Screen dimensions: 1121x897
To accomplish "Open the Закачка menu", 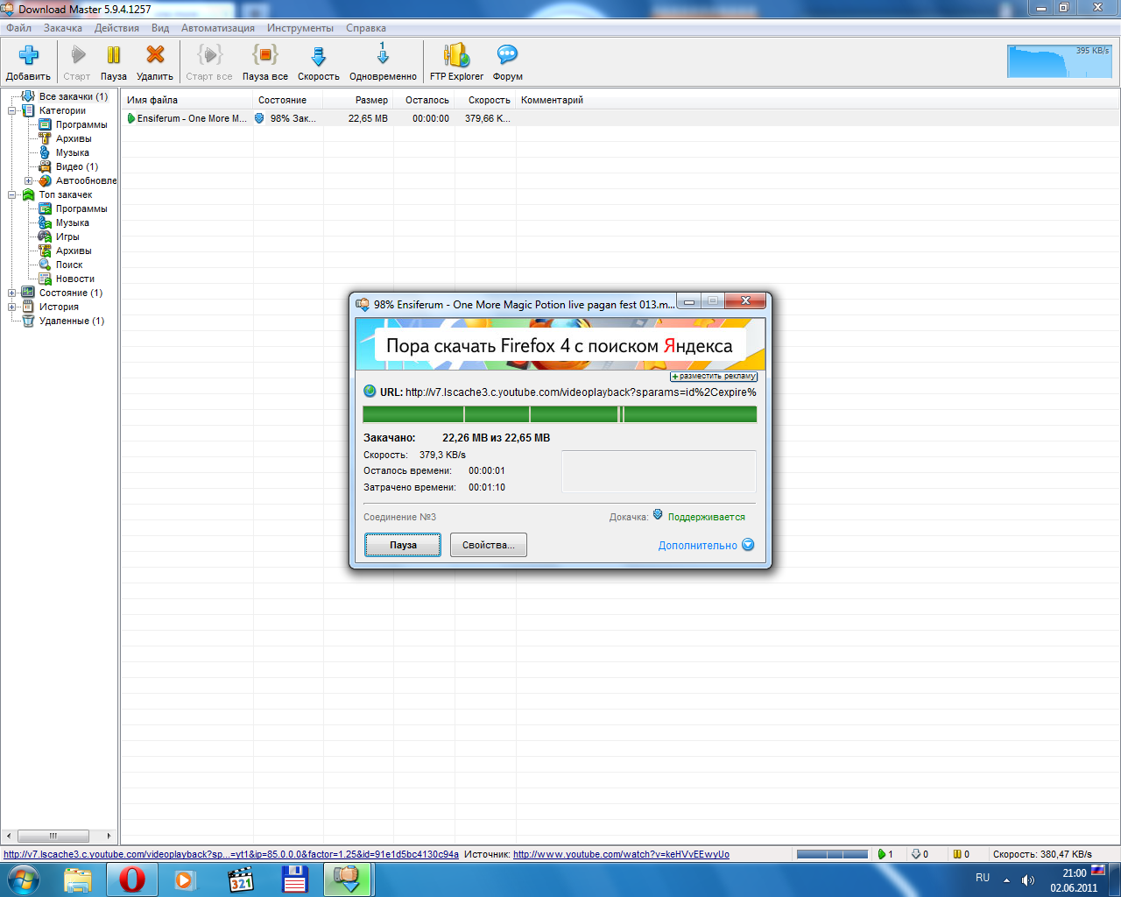I will [x=63, y=28].
